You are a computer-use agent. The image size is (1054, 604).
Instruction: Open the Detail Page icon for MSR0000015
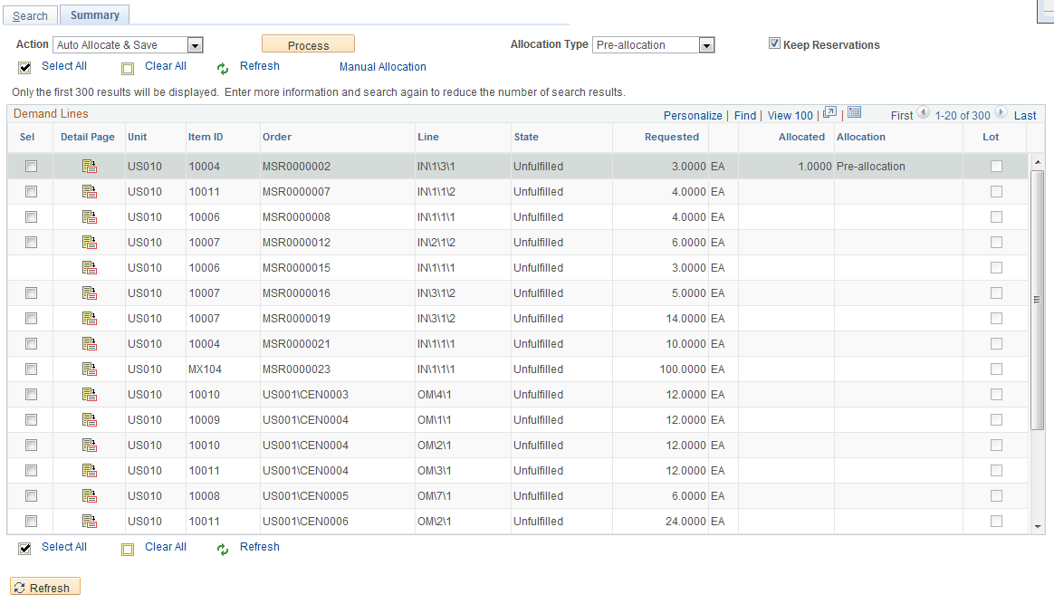pyautogui.click(x=88, y=267)
